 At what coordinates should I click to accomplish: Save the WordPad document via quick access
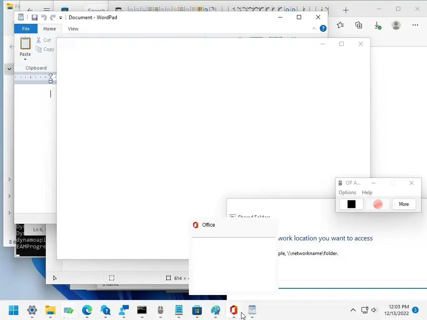[35, 17]
